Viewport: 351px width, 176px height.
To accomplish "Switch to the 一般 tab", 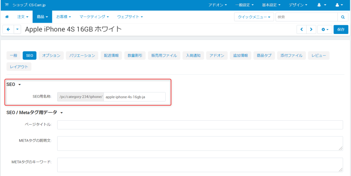I will pyautogui.click(x=14, y=56).
